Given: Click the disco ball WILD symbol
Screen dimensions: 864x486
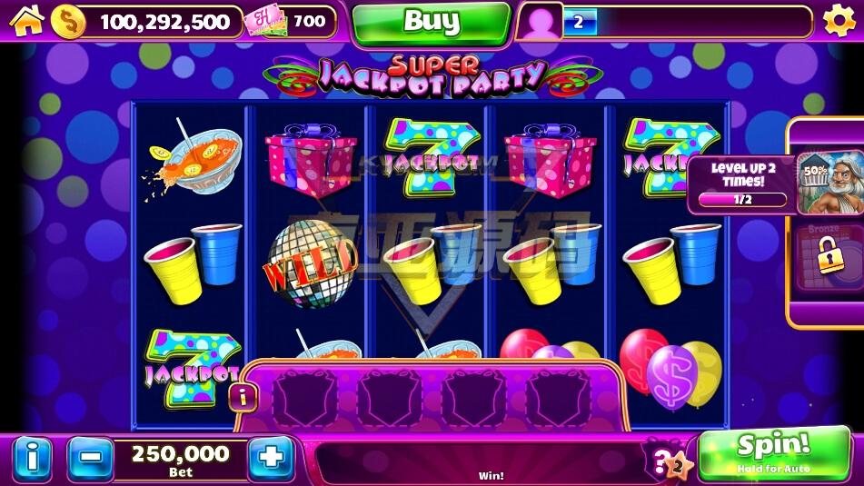Looking at the screenshot, I should (x=311, y=264).
